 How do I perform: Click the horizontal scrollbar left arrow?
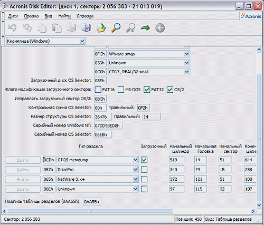(5, 211)
